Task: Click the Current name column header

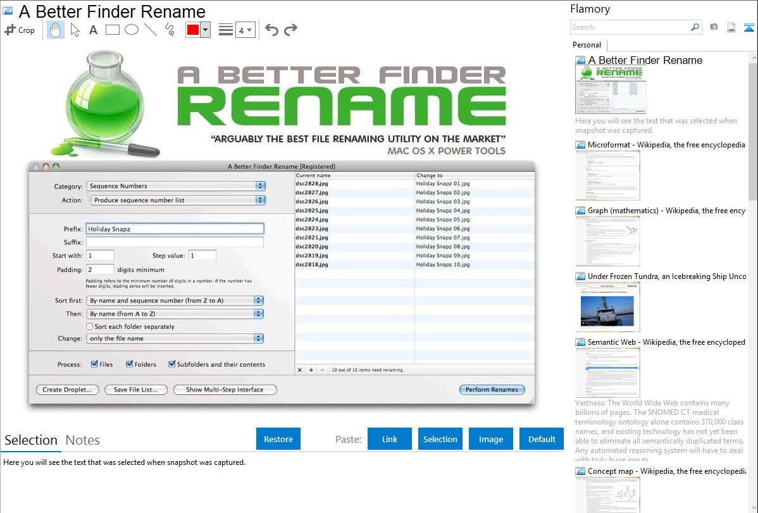Action: 354,175
